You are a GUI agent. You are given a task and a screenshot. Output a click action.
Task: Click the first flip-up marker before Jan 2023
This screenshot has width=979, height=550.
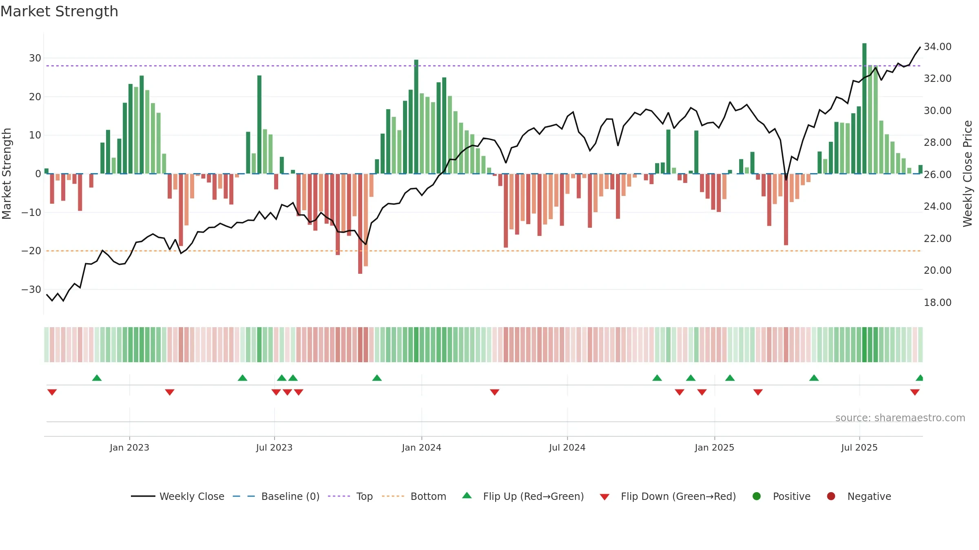97,378
